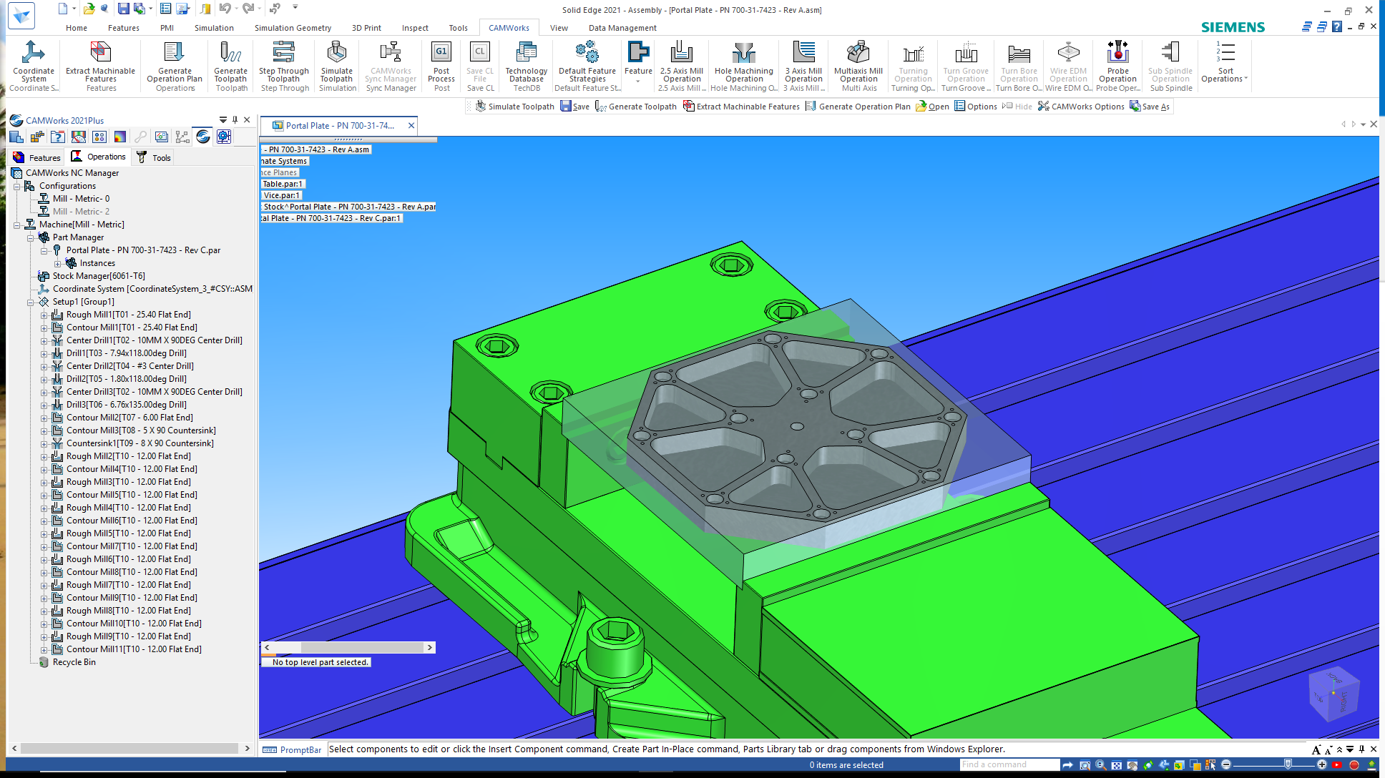Switch to the Data Management ribbon tab
Viewport: 1385px width, 778px height.
(622, 28)
